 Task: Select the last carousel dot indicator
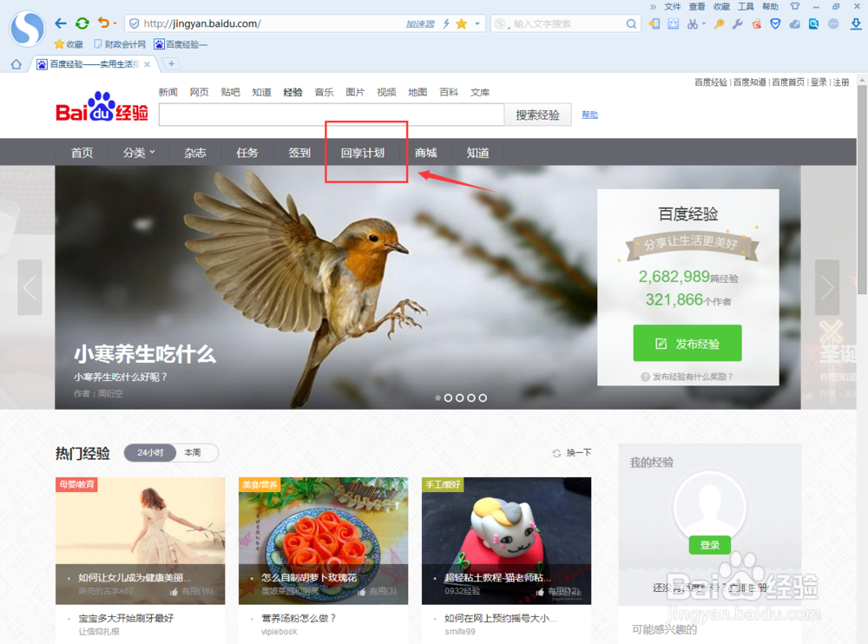click(x=483, y=398)
